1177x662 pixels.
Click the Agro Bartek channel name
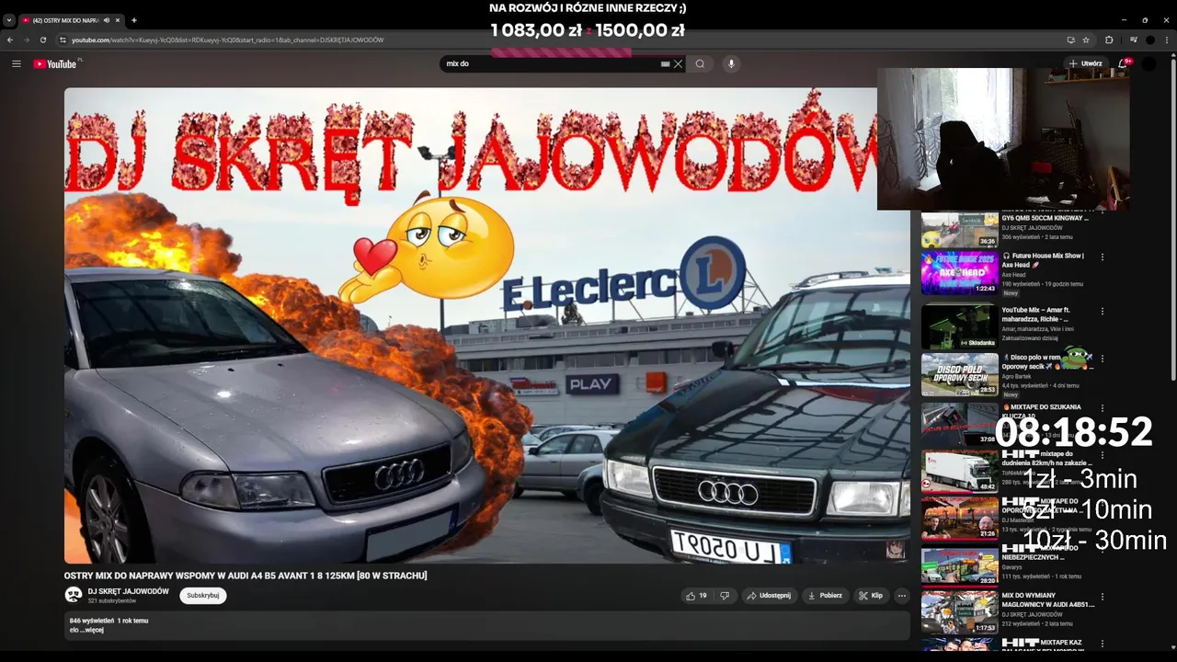(x=1019, y=376)
